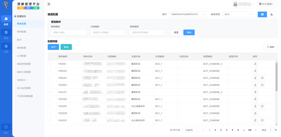Tick the checkbox for row YSWX1
This screenshot has width=281, height=137.
tap(51, 64)
